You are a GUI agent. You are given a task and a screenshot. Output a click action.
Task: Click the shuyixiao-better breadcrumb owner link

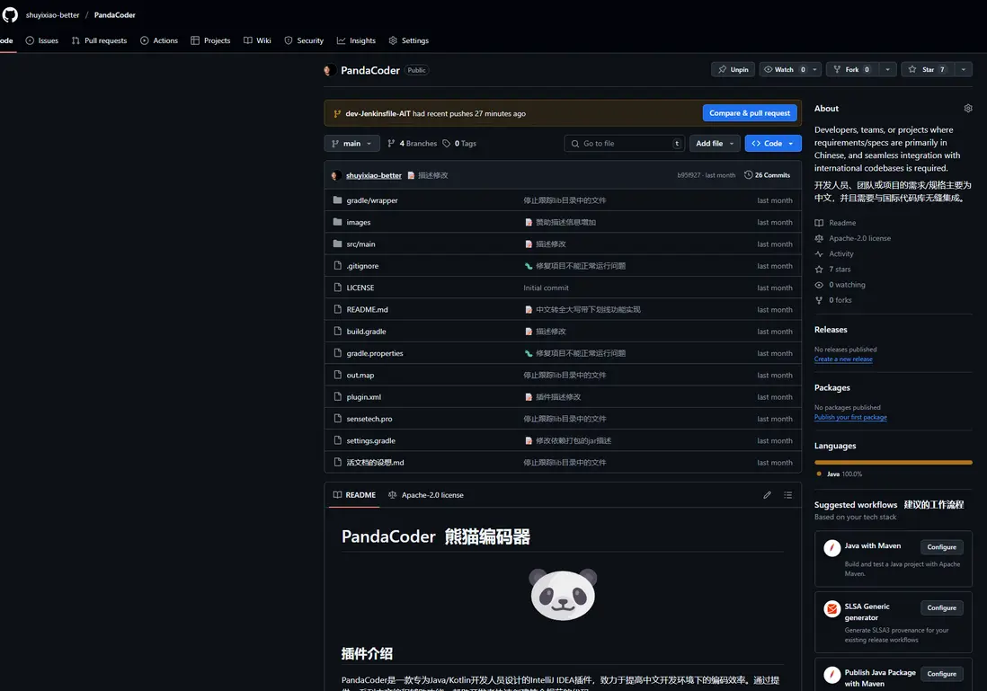(x=53, y=15)
